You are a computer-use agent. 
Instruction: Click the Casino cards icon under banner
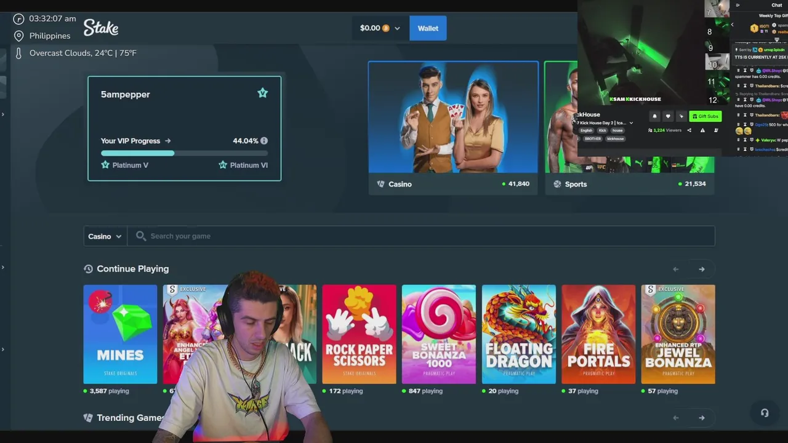tap(380, 184)
